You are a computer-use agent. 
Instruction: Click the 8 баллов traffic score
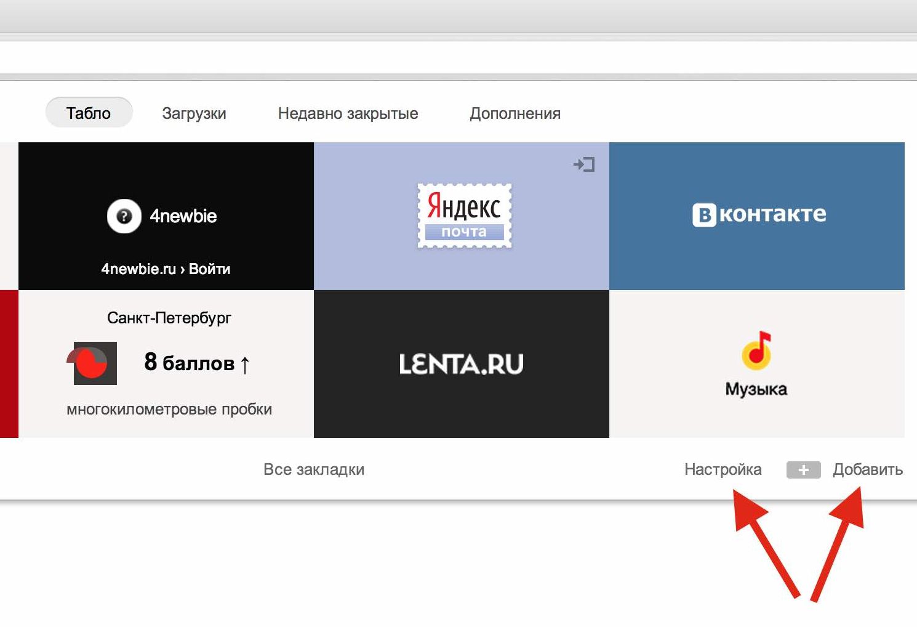(197, 363)
